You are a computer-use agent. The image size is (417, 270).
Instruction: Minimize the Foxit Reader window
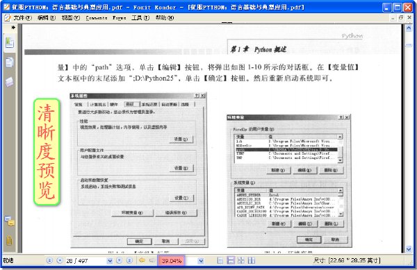click(x=386, y=7)
